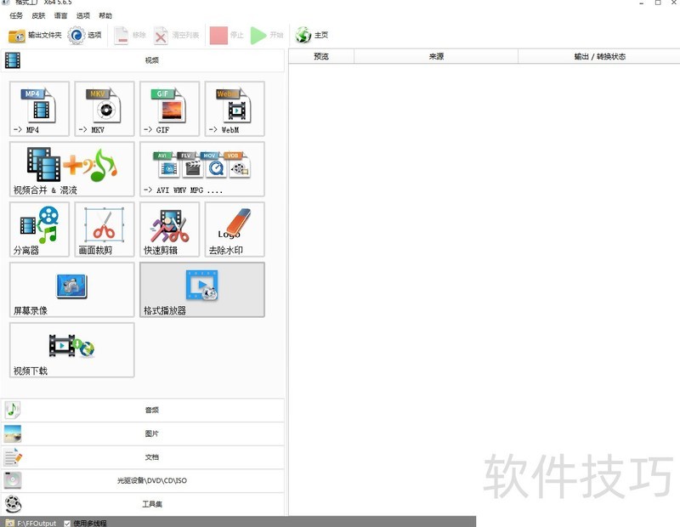680x527 pixels.
Task: Select the 视频下载 video downloader
Action: pyautogui.click(x=71, y=351)
